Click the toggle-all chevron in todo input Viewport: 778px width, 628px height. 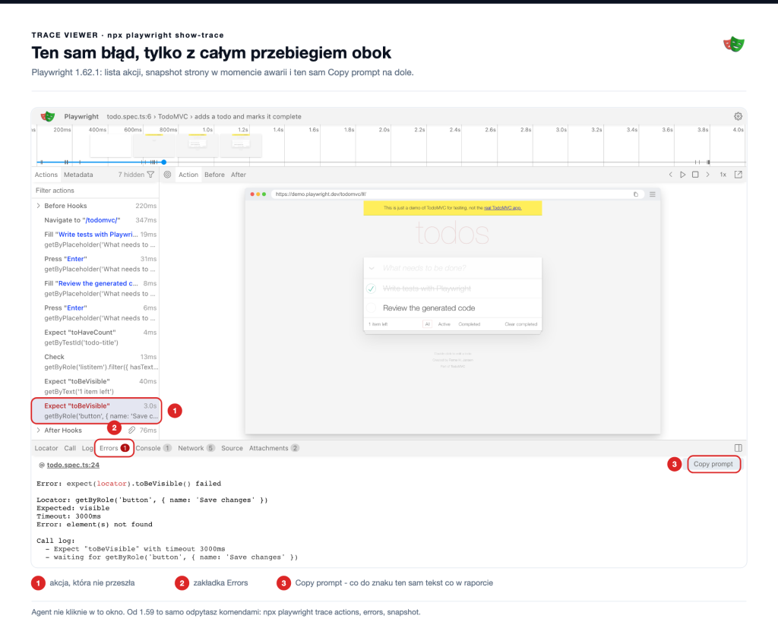(371, 268)
